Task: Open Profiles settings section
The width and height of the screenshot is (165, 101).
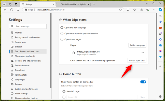Action: (x=28, y=33)
